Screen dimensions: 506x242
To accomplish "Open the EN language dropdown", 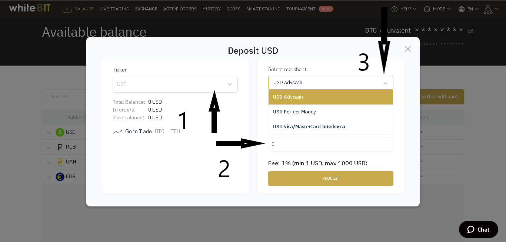I will [469, 9].
